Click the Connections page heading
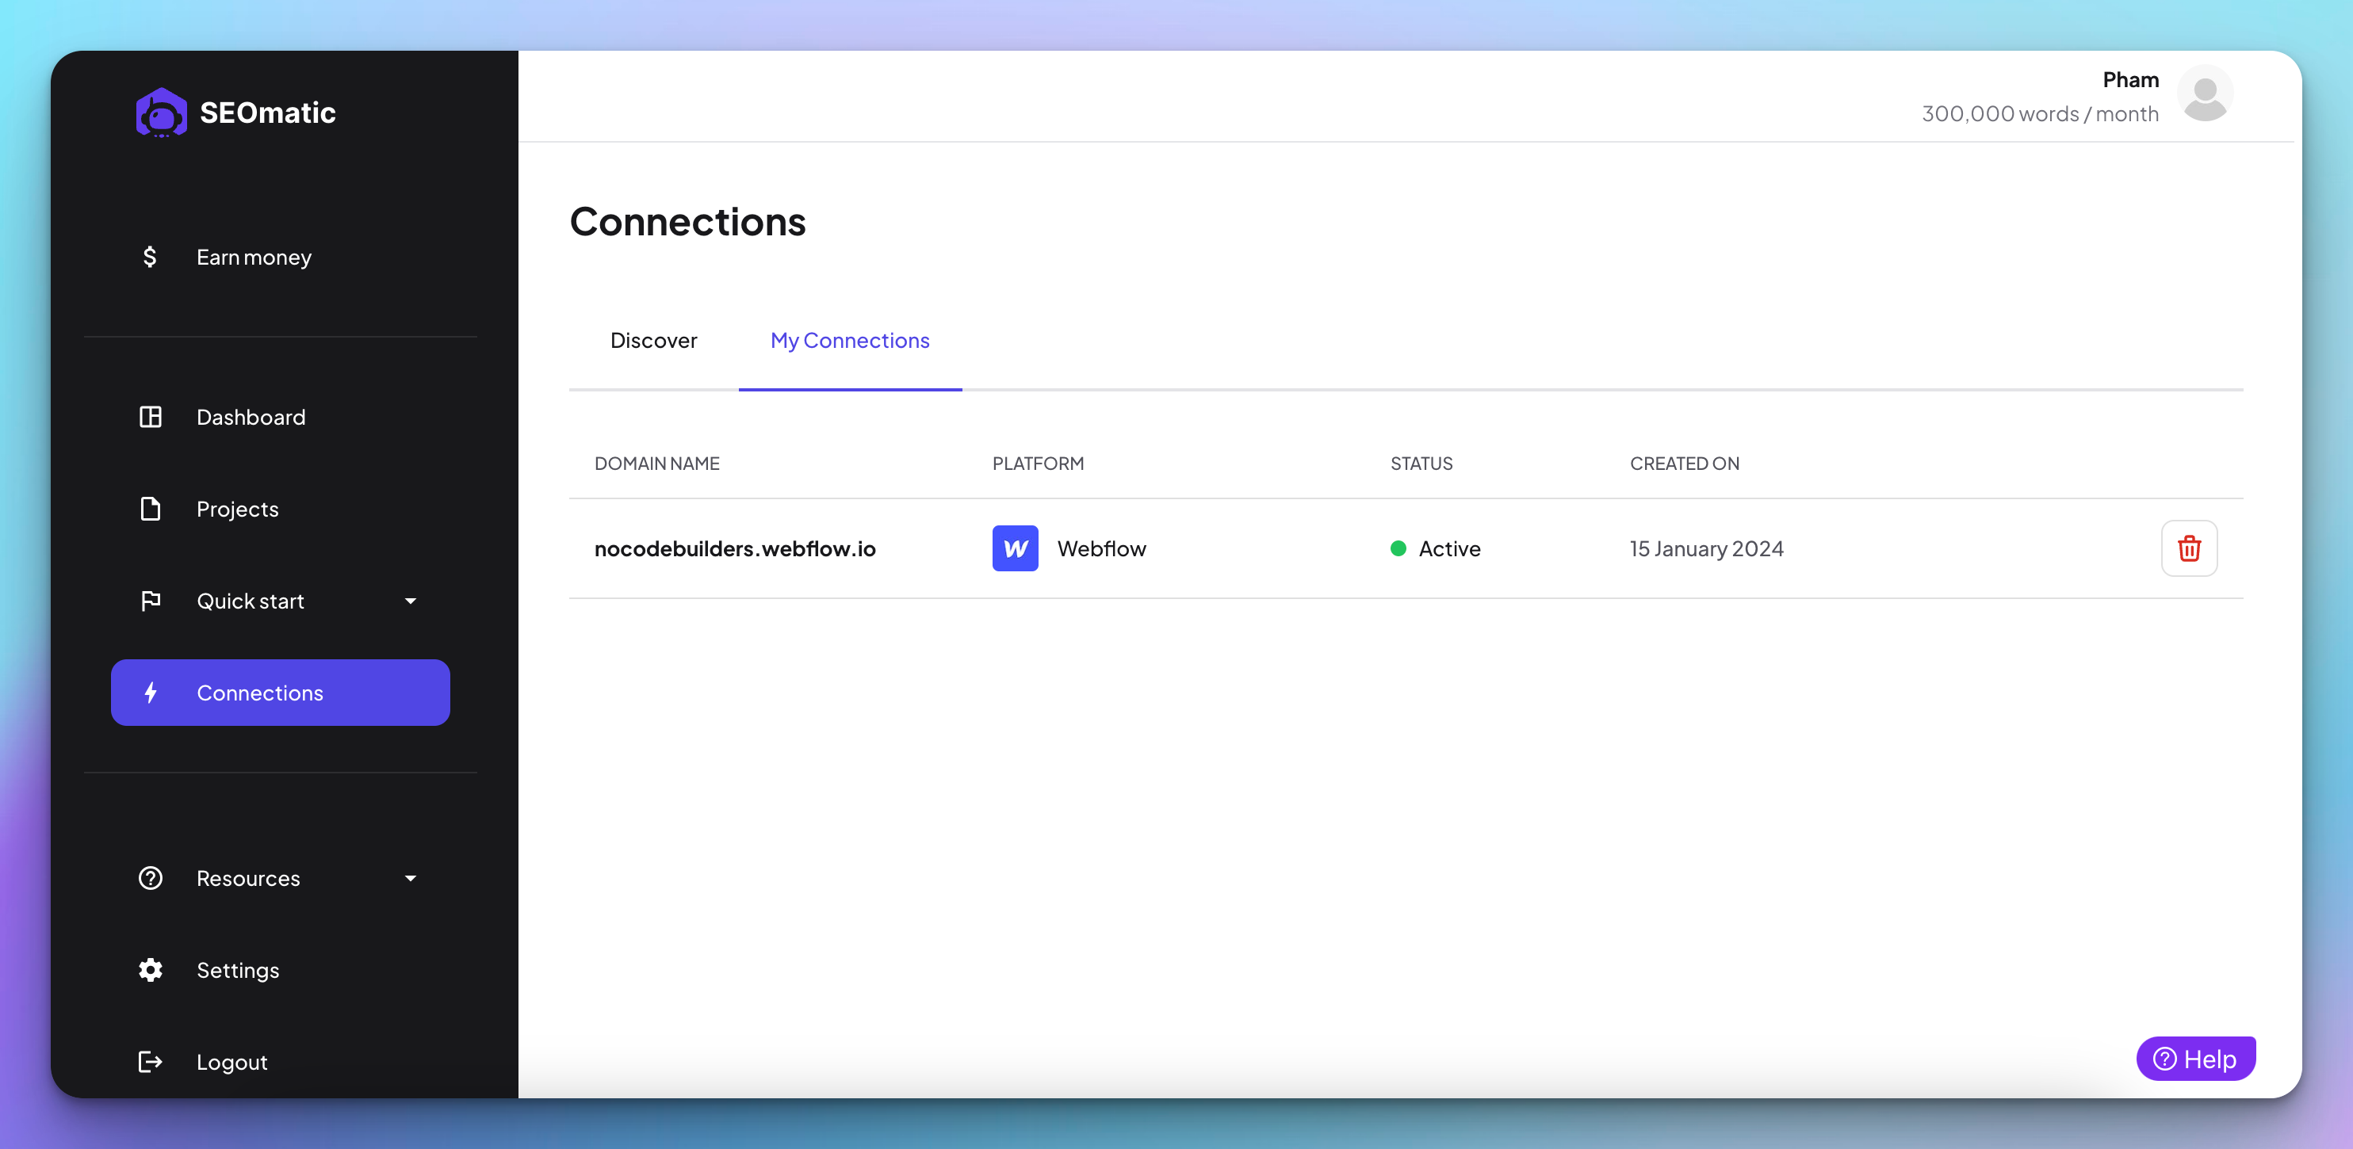Viewport: 2353px width, 1149px height. click(687, 221)
